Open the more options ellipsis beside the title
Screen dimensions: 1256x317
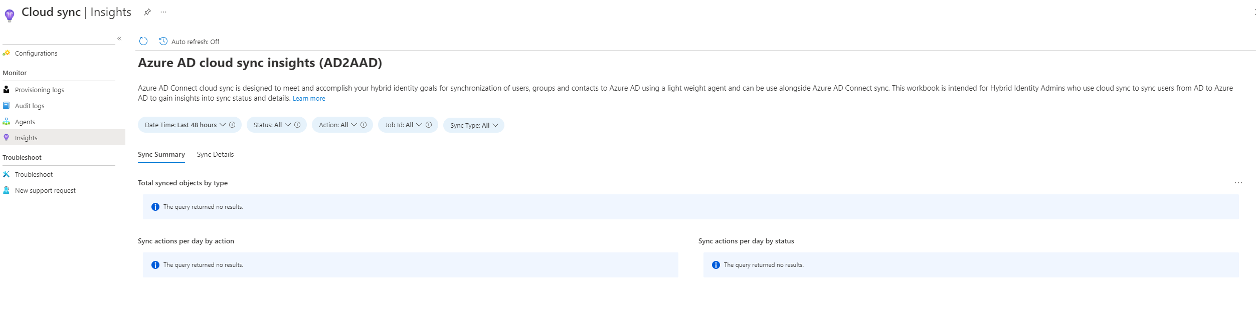point(163,12)
